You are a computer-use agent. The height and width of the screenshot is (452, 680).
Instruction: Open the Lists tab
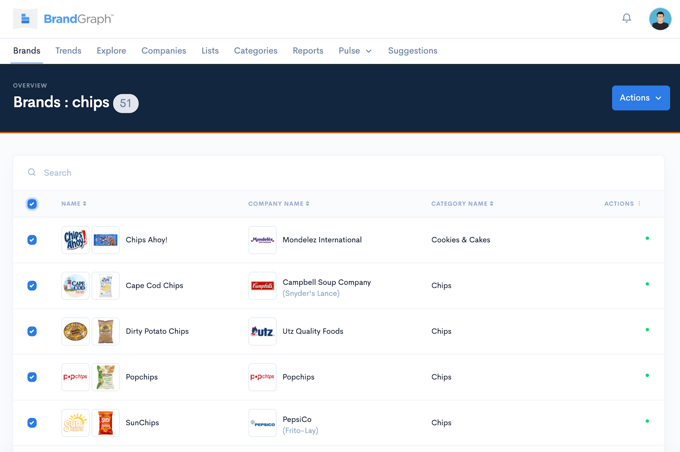pyautogui.click(x=210, y=51)
